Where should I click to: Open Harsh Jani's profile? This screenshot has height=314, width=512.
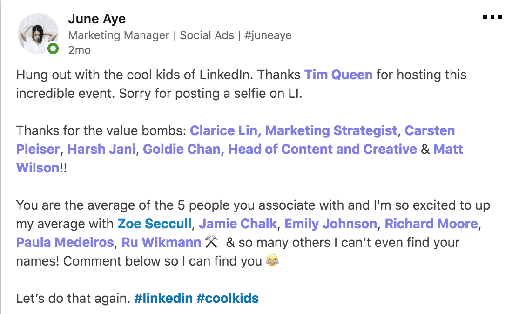pos(101,149)
